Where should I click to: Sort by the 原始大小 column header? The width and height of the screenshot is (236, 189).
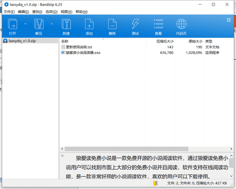(x=195, y=41)
